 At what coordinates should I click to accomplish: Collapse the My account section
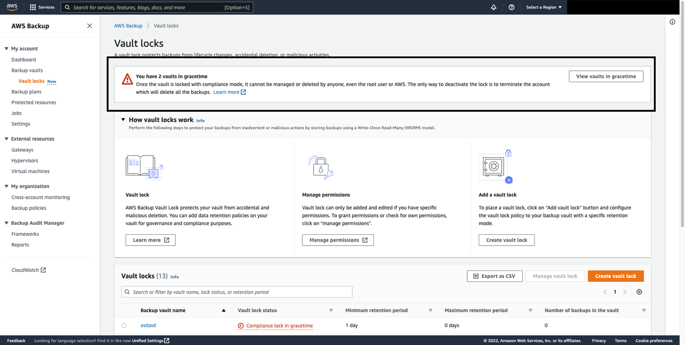point(6,49)
